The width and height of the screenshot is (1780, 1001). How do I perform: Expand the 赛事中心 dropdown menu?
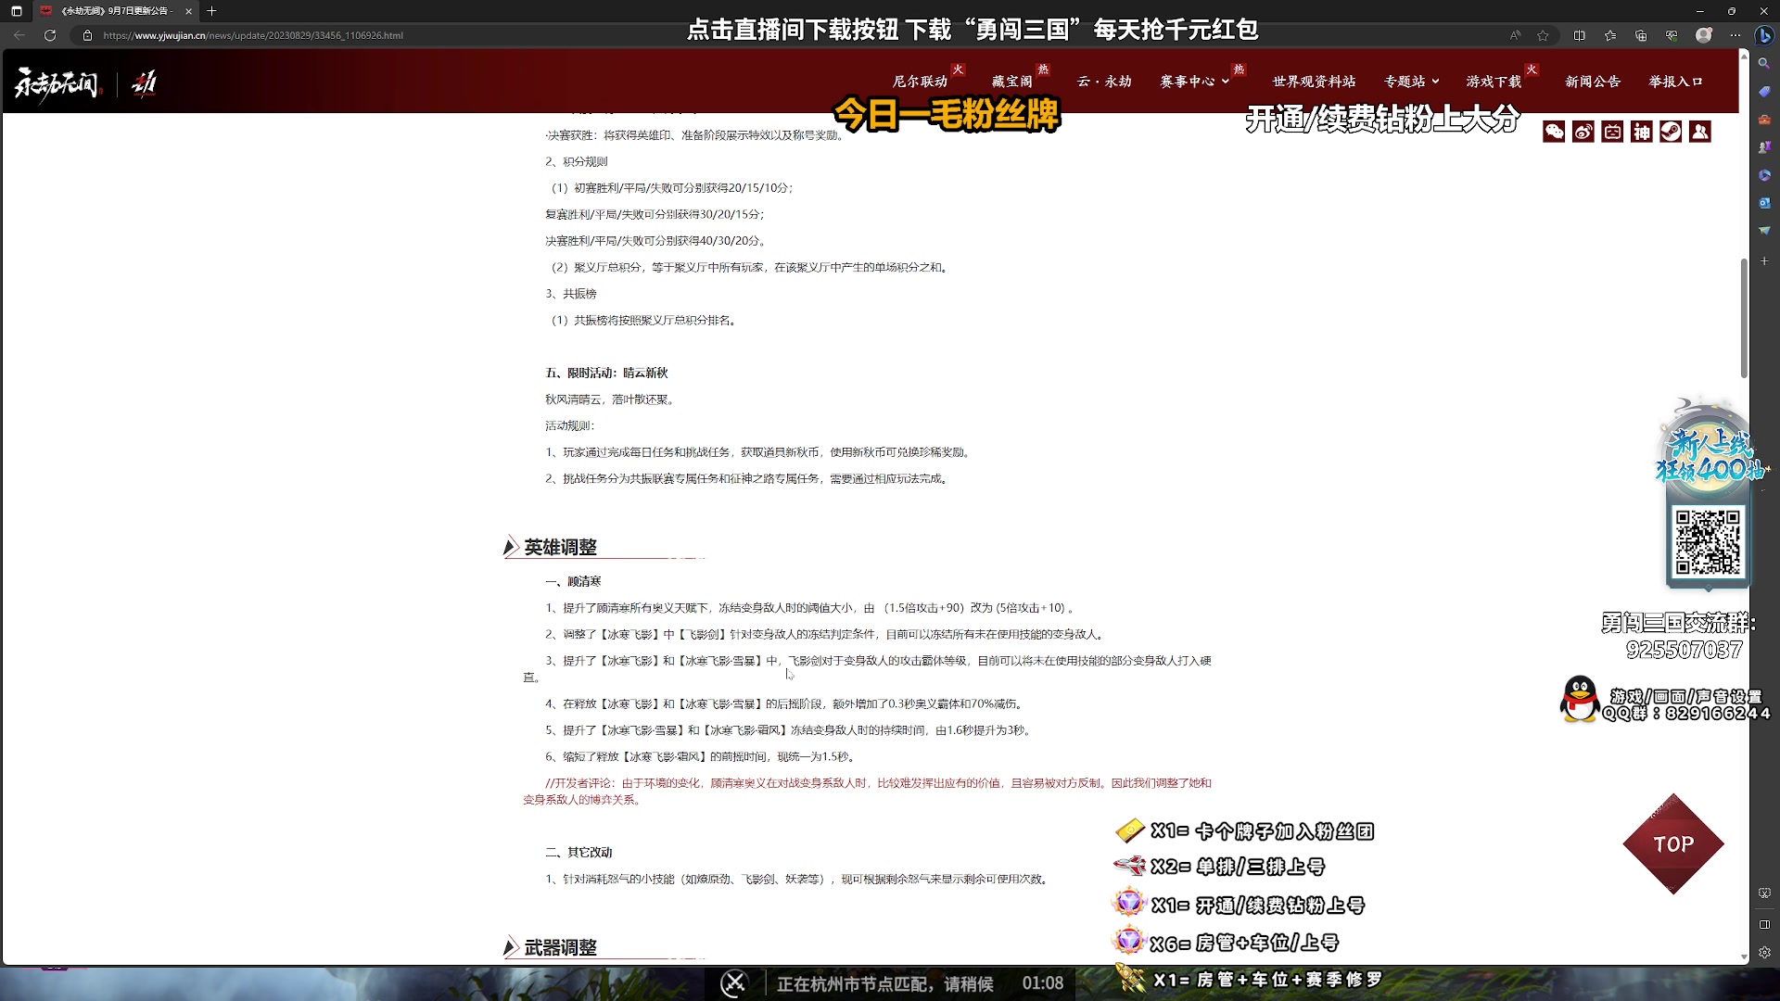(x=1194, y=82)
